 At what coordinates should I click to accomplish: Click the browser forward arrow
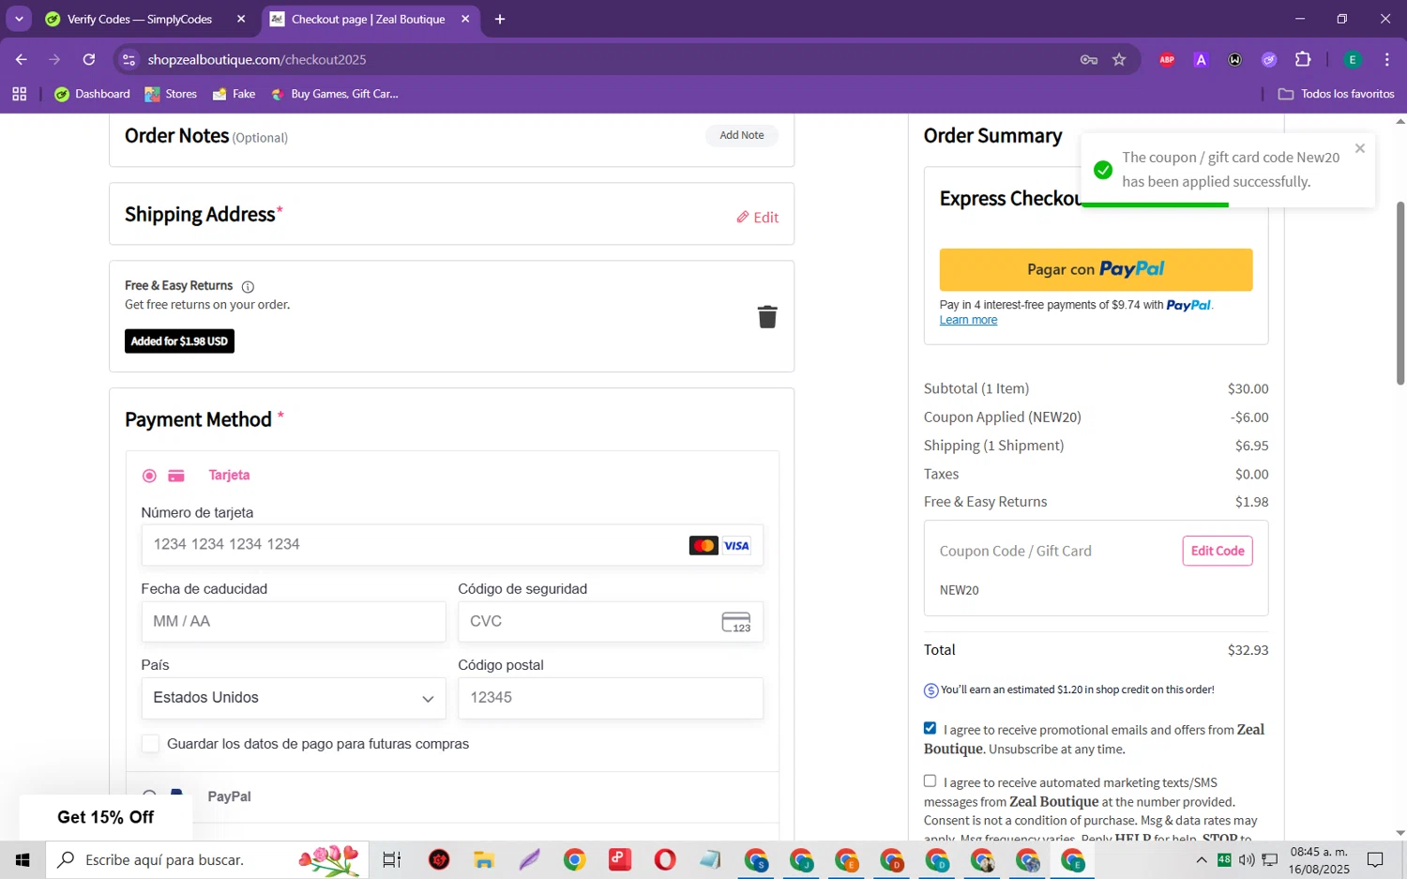pos(54,59)
